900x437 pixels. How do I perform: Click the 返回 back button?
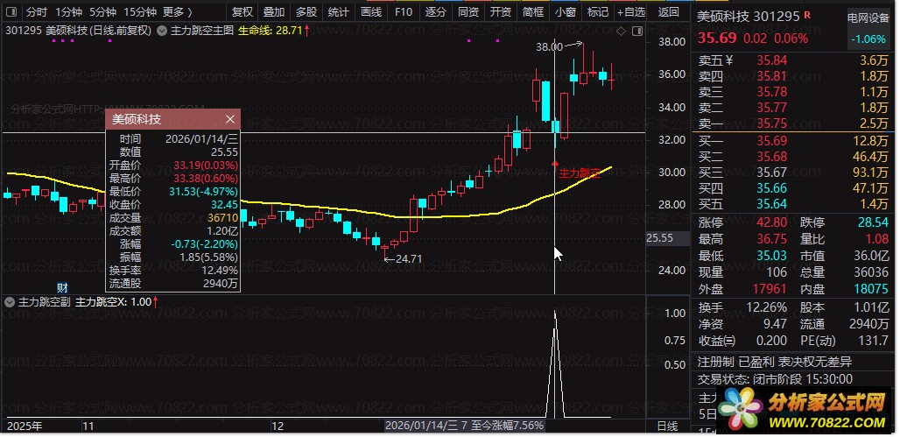pyautogui.click(x=667, y=11)
